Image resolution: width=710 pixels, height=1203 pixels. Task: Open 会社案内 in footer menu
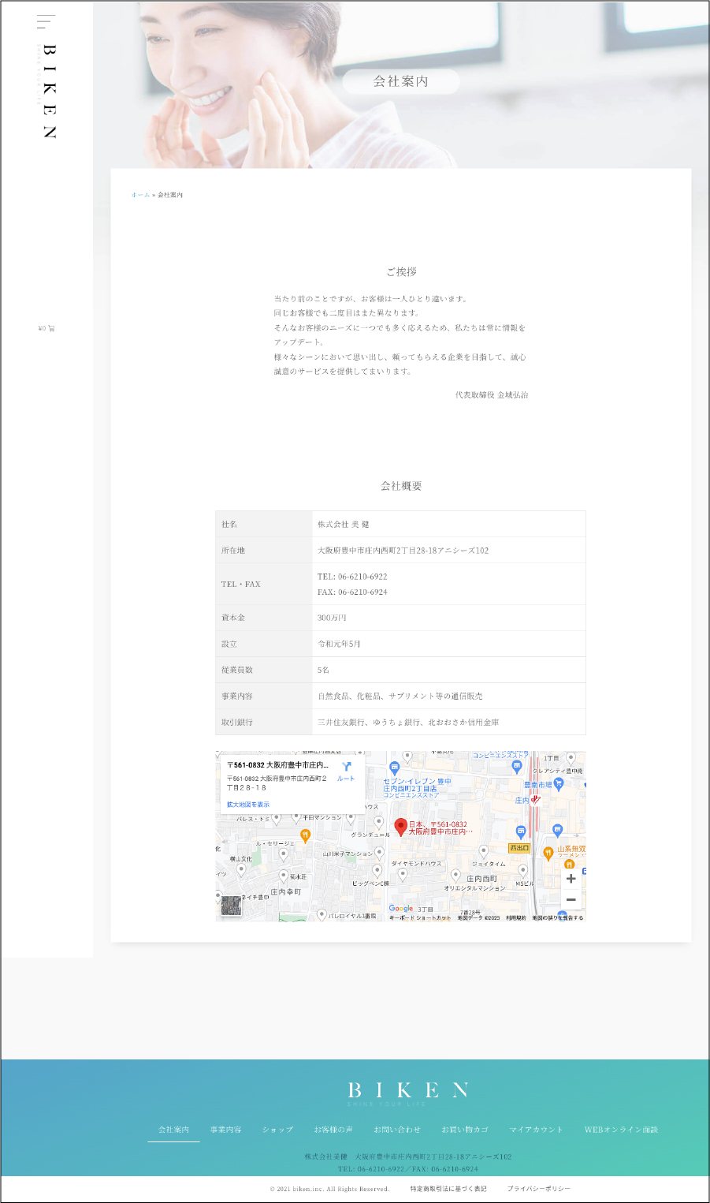173,1130
